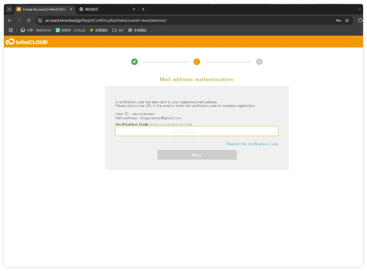The height and width of the screenshot is (271, 367).
Task: Click Resend the Verification Code link
Action: point(252,144)
